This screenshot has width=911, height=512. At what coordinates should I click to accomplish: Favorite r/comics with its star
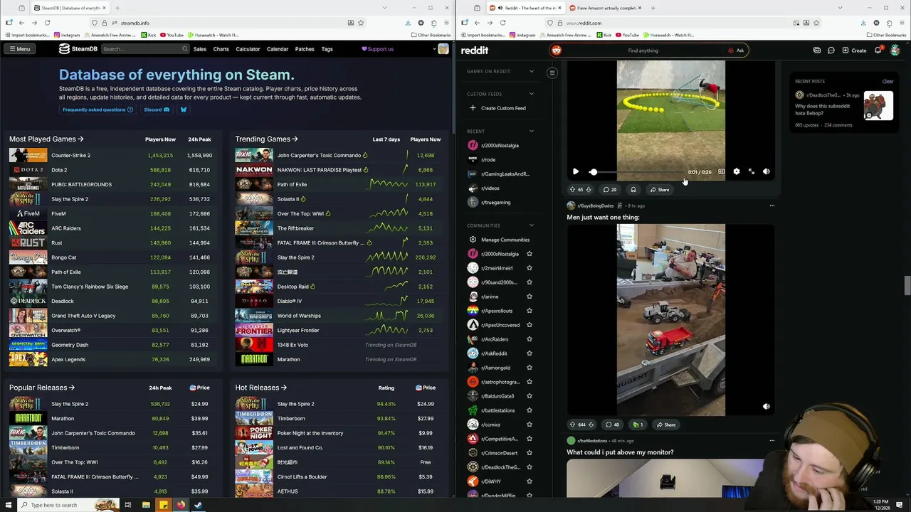[x=529, y=425]
